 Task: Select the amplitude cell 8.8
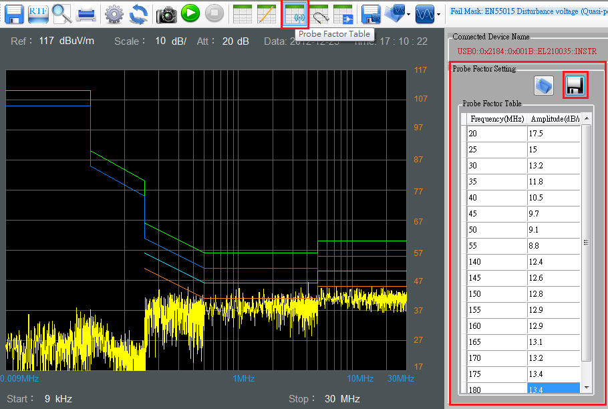pyautogui.click(x=554, y=246)
